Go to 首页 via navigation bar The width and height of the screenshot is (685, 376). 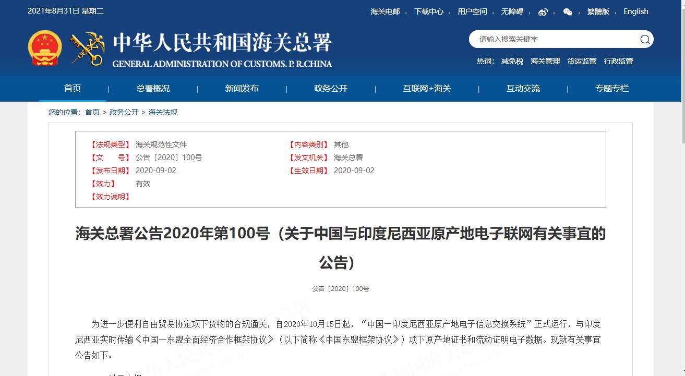tap(73, 88)
